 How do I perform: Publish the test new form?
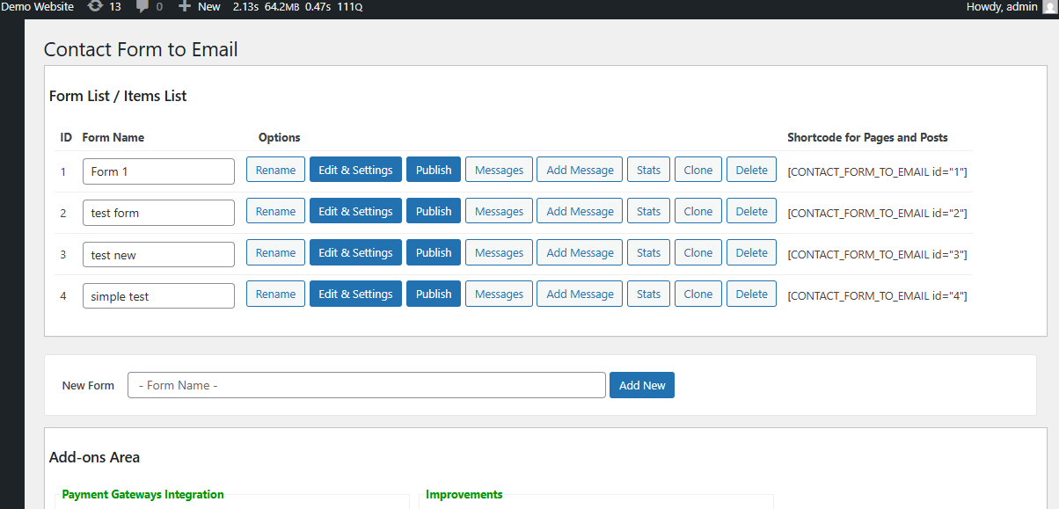(x=433, y=253)
